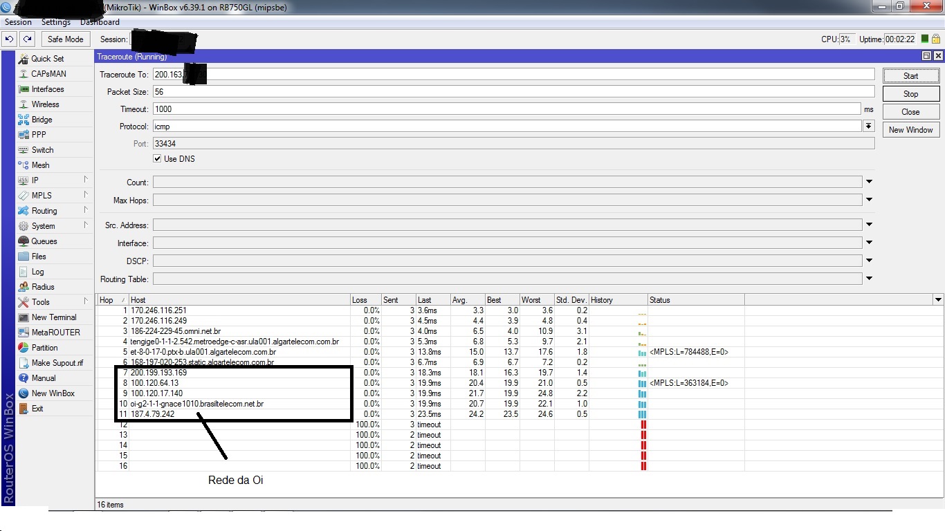Expand the Tools submenu arrow

86,301
